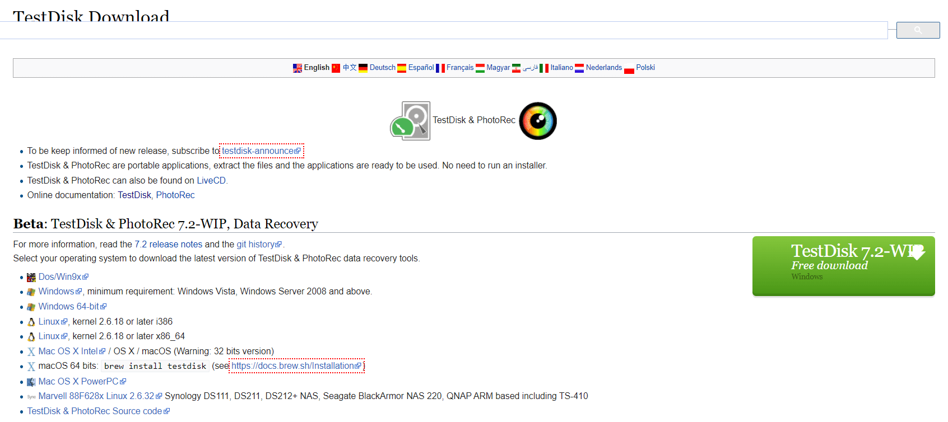Switch language to 中文
The image size is (948, 422).
click(350, 68)
